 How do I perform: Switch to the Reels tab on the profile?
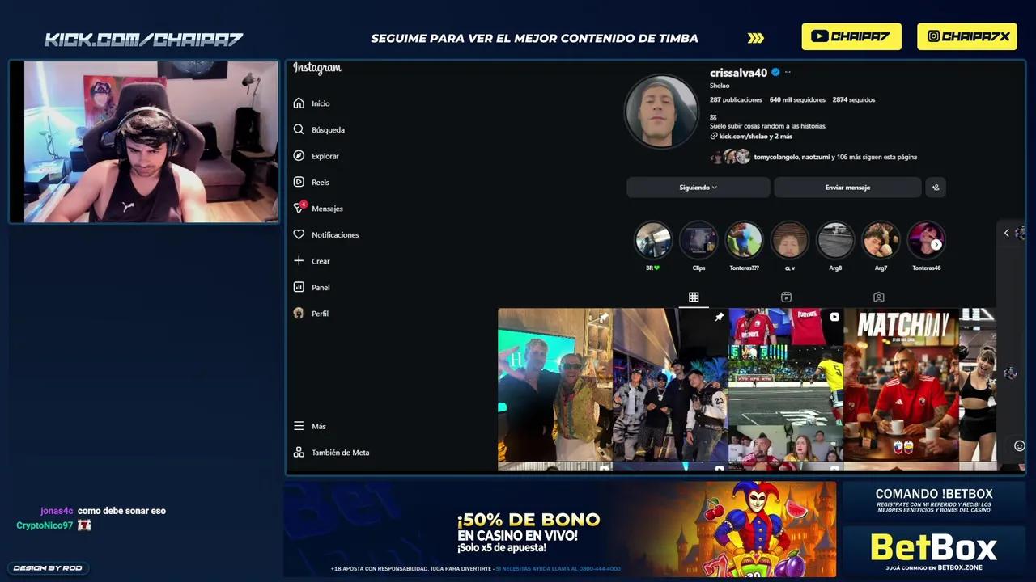coord(786,297)
